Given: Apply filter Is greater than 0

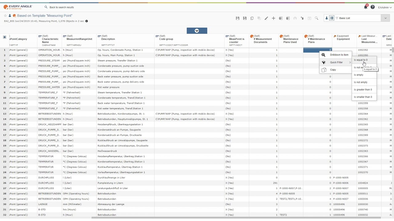Looking at the screenshot, I should click(x=364, y=90).
